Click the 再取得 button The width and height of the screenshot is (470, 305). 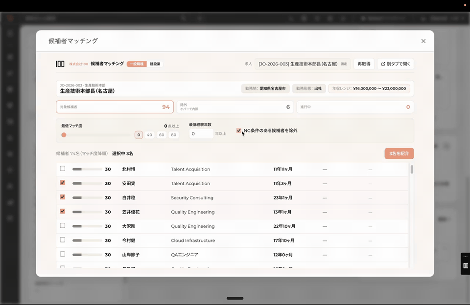364,64
